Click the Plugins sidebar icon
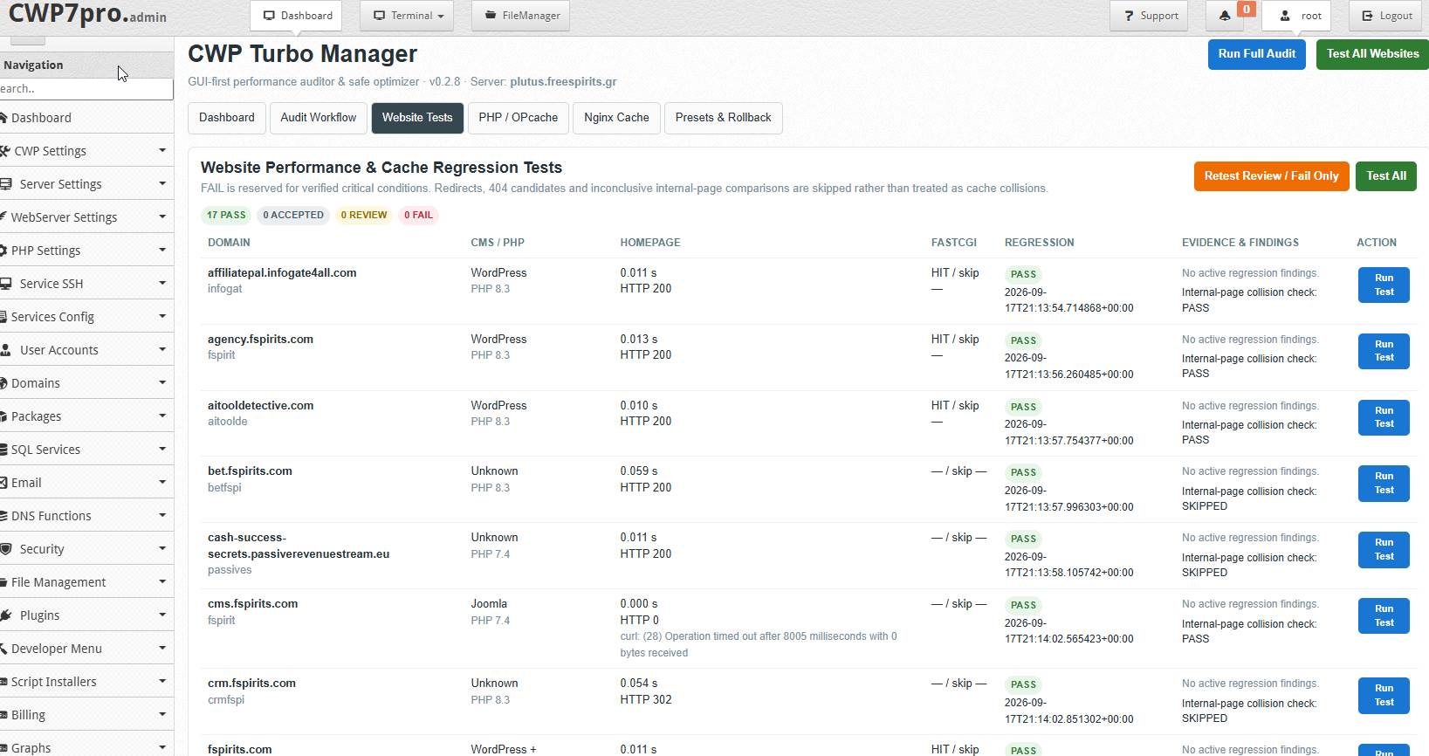Screen dimensions: 1429x756 coord(5,615)
